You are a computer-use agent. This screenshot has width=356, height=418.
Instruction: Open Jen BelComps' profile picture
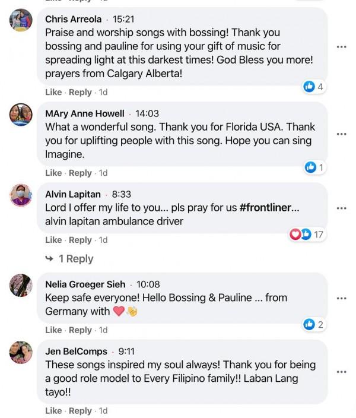(x=21, y=353)
